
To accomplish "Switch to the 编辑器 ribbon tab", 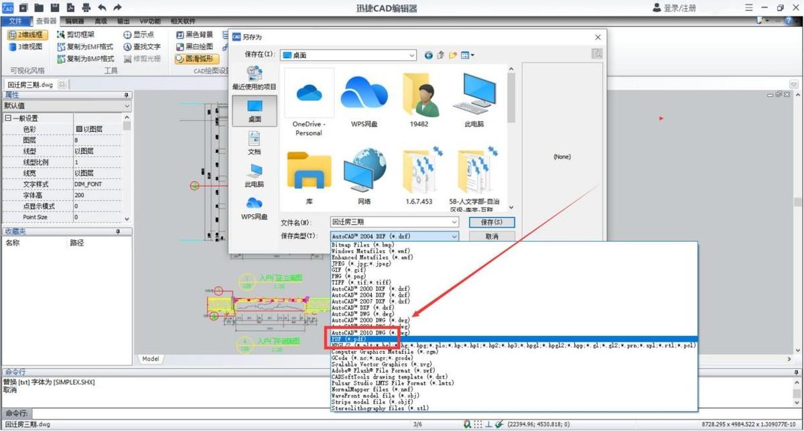I will pos(74,21).
